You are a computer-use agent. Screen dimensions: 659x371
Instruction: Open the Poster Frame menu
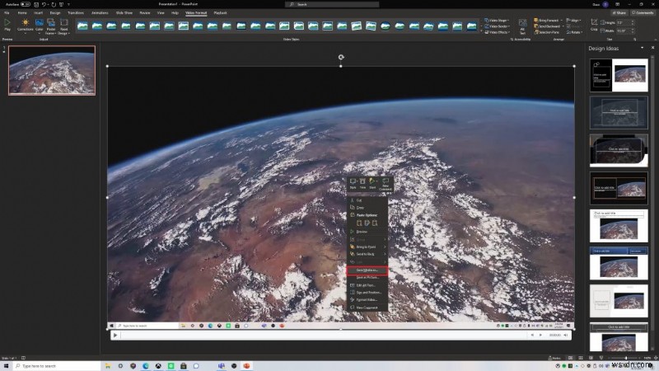point(51,26)
